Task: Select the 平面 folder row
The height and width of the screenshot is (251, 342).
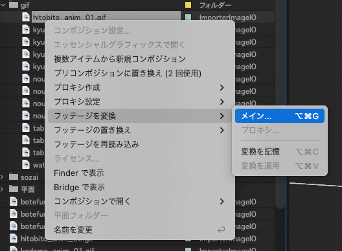Action: (22, 189)
